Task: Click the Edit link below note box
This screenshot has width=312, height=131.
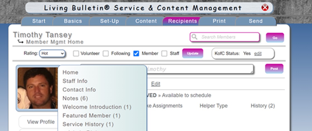Action: [x=156, y=84]
